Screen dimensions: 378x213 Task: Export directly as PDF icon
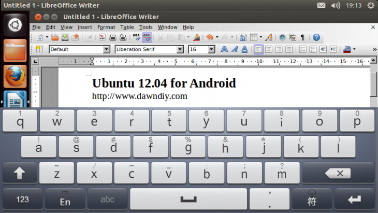pyautogui.click(x=102, y=37)
